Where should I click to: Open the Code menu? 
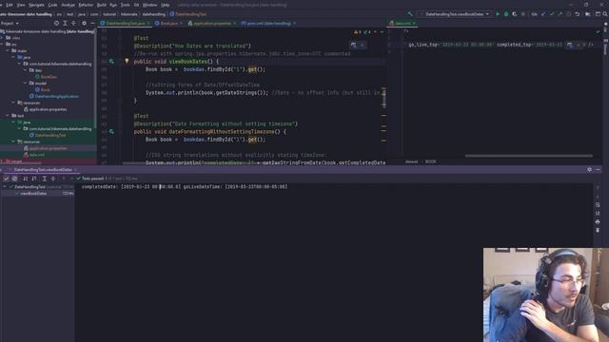tap(53, 5)
